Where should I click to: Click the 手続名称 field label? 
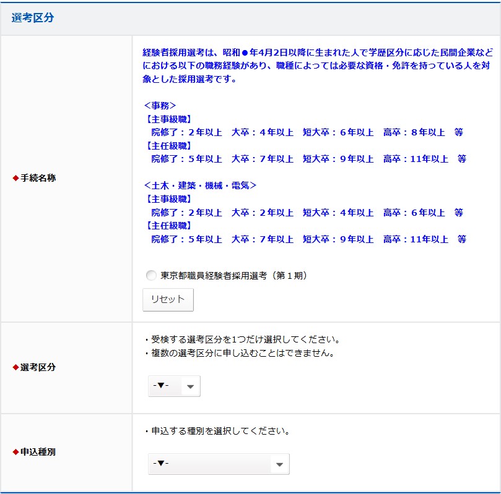(x=38, y=178)
